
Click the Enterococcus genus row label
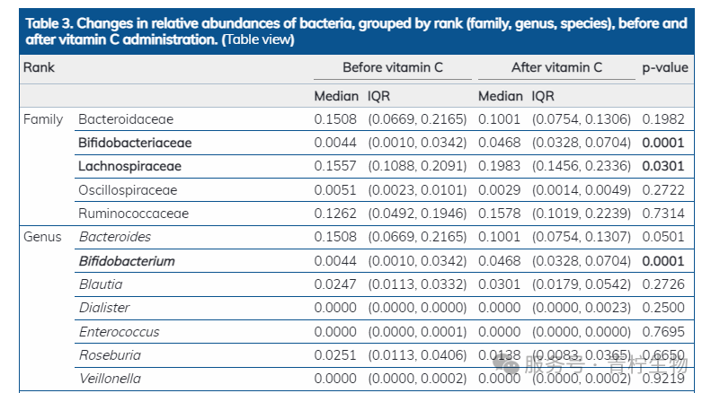(119, 332)
